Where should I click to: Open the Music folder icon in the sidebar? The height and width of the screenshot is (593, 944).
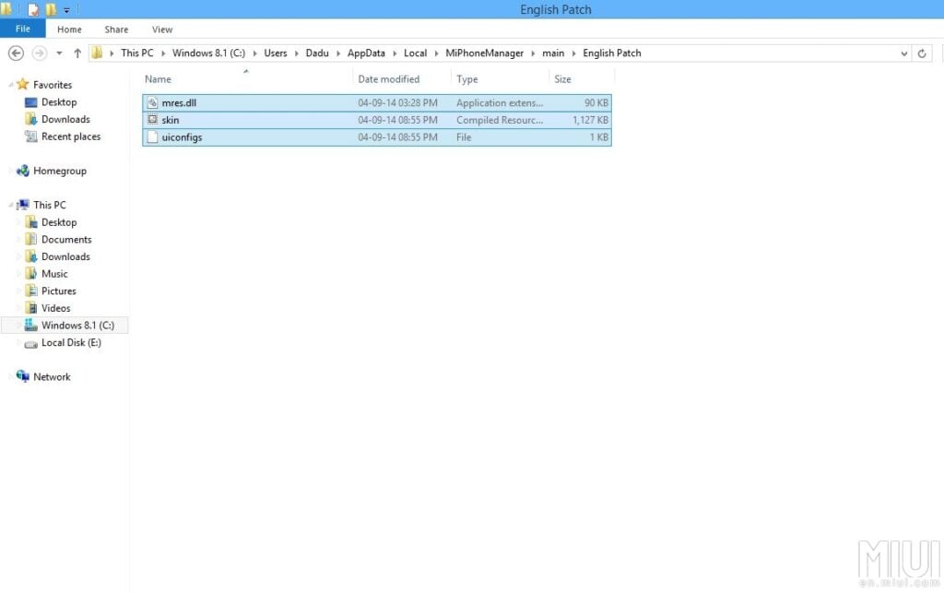pyautogui.click(x=30, y=273)
